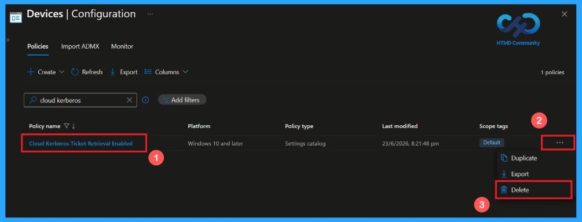Close the Configuration blade with X
582x222 pixels.
564,14
